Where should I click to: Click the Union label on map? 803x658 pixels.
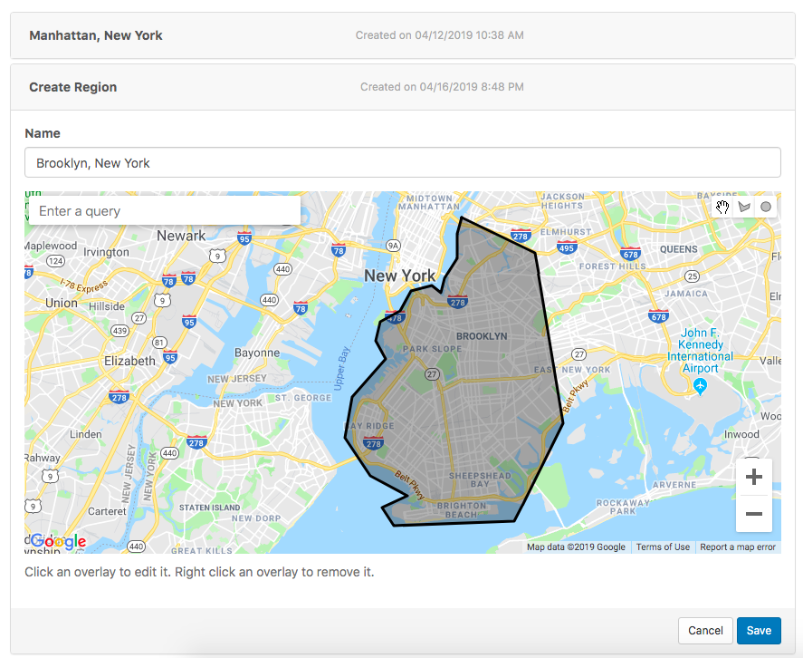tap(62, 303)
